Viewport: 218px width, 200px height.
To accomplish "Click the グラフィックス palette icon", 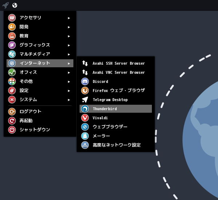I will click(x=12, y=45).
